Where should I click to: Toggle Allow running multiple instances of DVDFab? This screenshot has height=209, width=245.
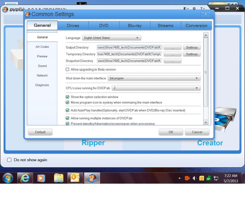[x=67, y=118]
